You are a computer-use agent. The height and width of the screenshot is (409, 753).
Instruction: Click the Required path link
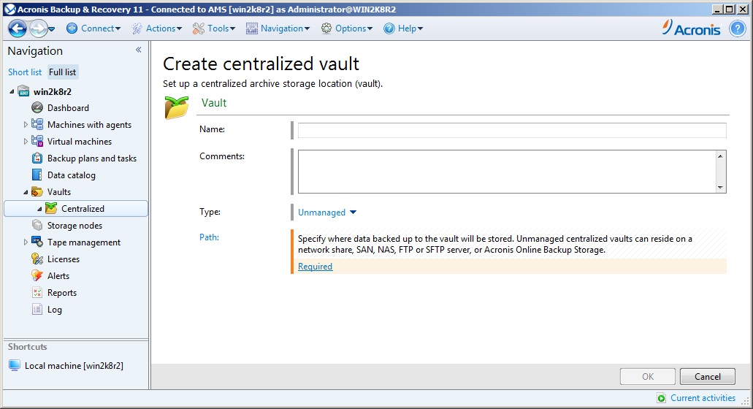[315, 267]
